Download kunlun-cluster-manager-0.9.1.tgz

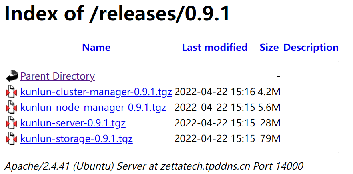coord(96,92)
